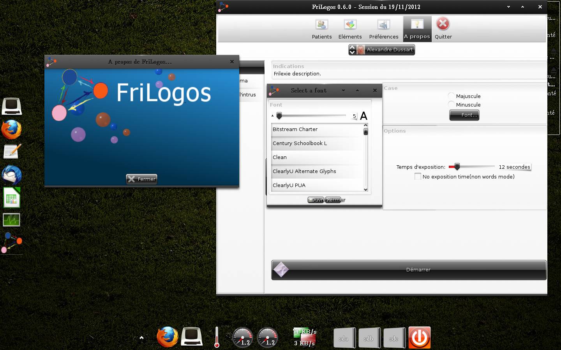Open the terminal icon in the bottom dock
561x350 pixels.
click(x=192, y=337)
